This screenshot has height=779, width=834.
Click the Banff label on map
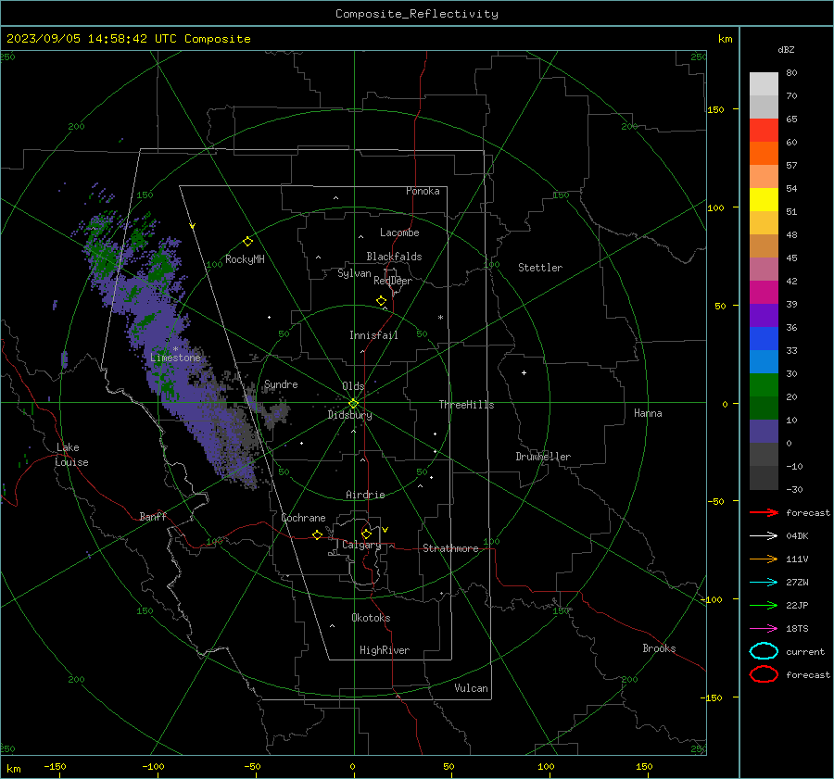tap(153, 516)
